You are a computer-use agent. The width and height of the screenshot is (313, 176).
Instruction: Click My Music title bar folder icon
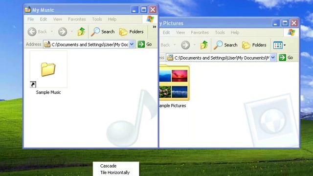click(x=28, y=10)
